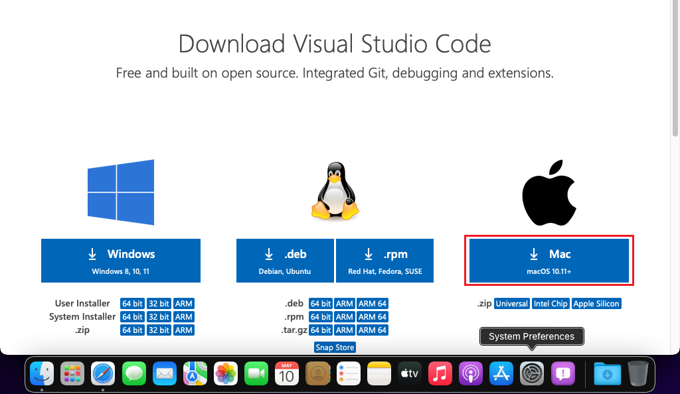
Task: Click the Linux Tux penguin logo
Action: pyautogui.click(x=335, y=192)
